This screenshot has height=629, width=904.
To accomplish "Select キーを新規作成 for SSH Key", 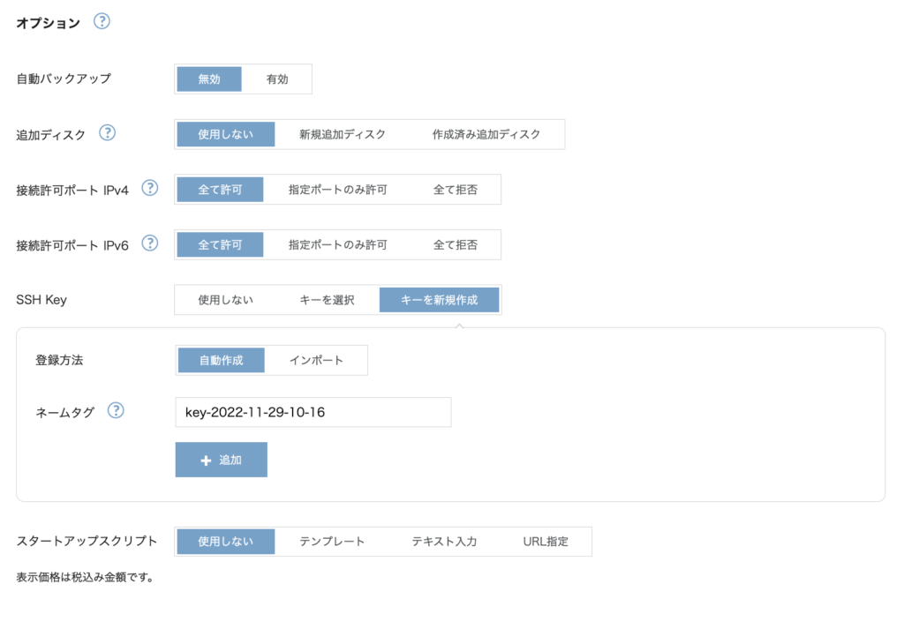I will pyautogui.click(x=439, y=300).
